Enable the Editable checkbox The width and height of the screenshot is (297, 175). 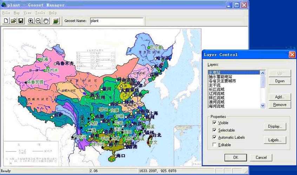pyautogui.click(x=214, y=145)
